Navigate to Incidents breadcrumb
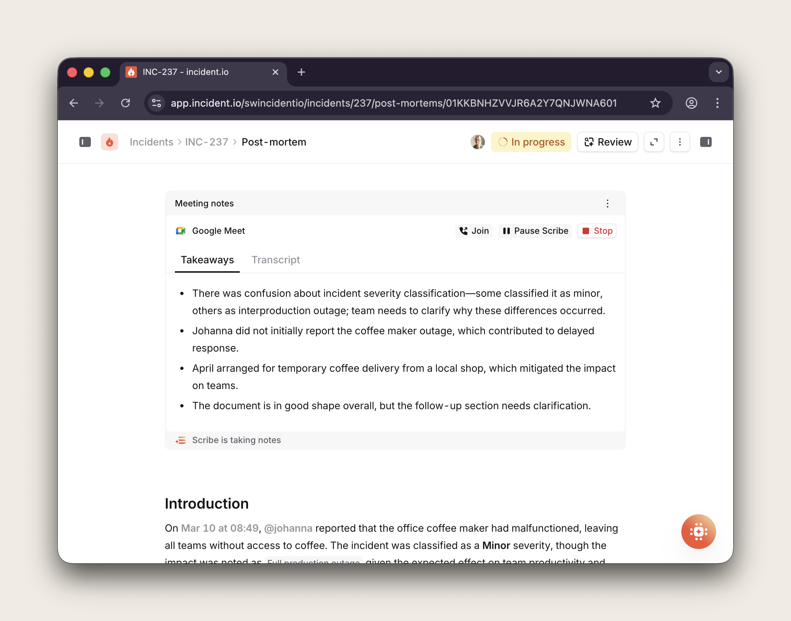Screen dimensions: 791x621 (x=151, y=142)
